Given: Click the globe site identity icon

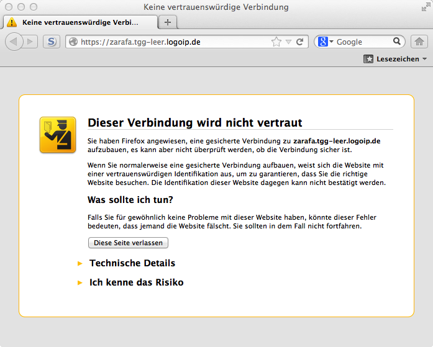Looking at the screenshot, I should [73, 42].
